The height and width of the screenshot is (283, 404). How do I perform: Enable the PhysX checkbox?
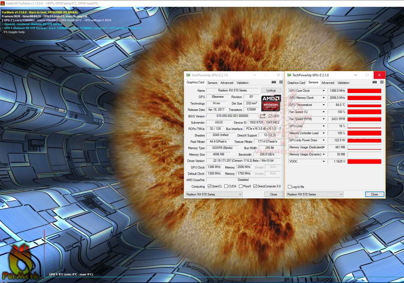[x=241, y=186]
